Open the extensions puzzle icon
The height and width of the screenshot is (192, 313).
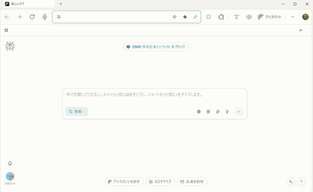[221, 17]
